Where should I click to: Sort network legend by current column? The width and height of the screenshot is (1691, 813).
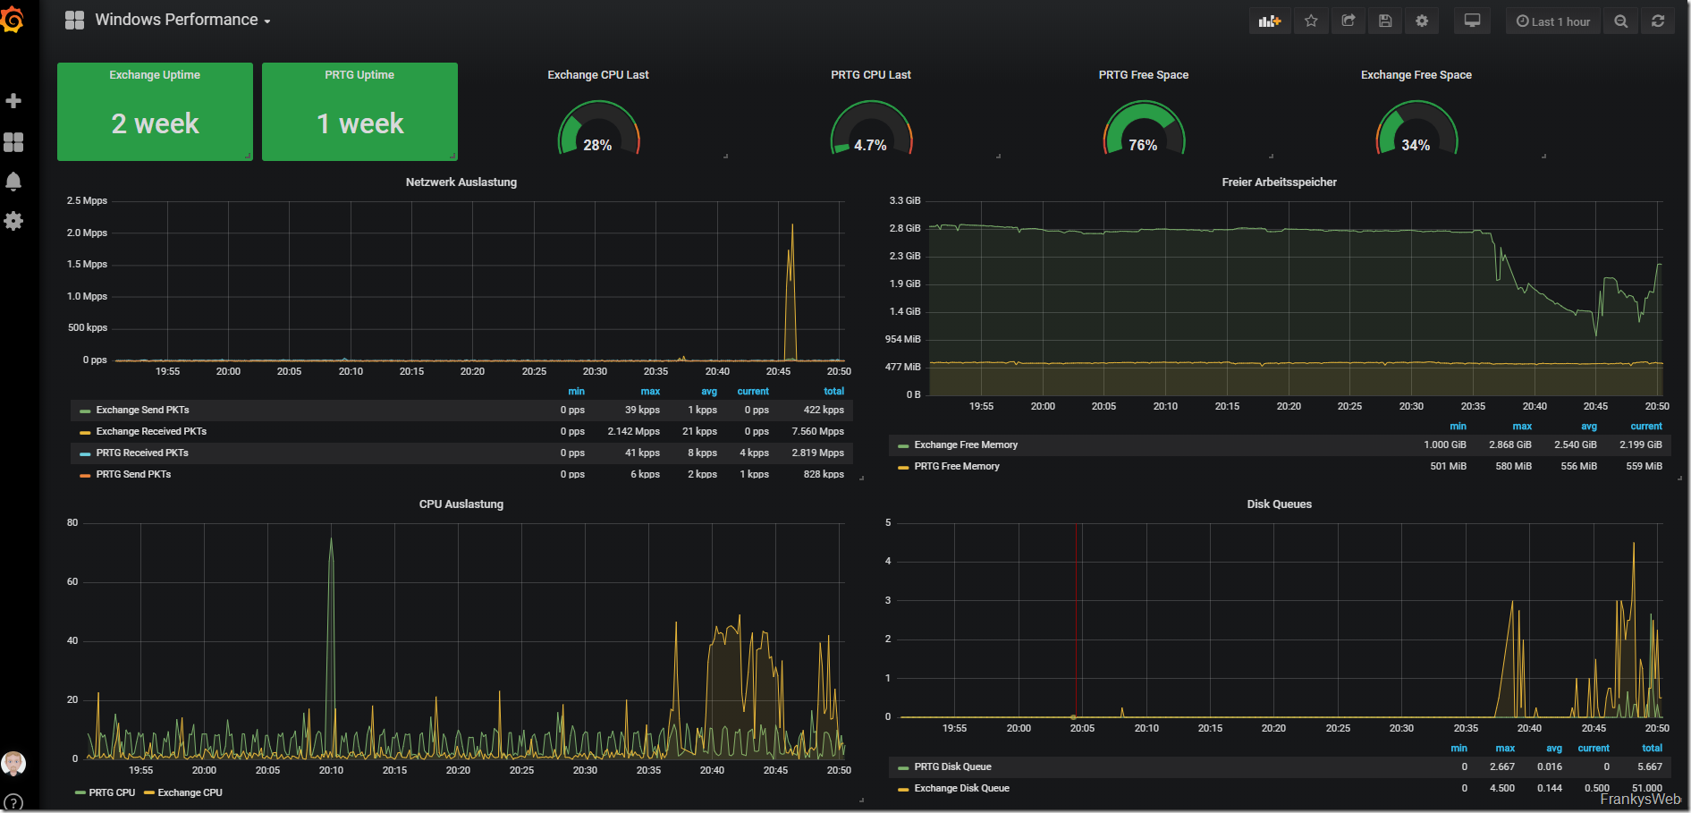753,391
